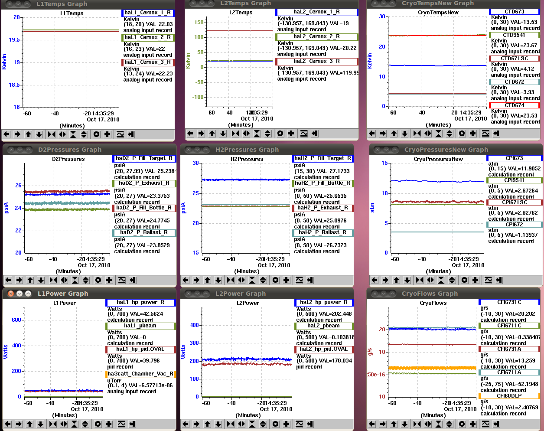Click vertical hourglass icon in H2Pressures toolbar
Image resolution: width=544 pixels, height=431 pixels.
click(252, 280)
